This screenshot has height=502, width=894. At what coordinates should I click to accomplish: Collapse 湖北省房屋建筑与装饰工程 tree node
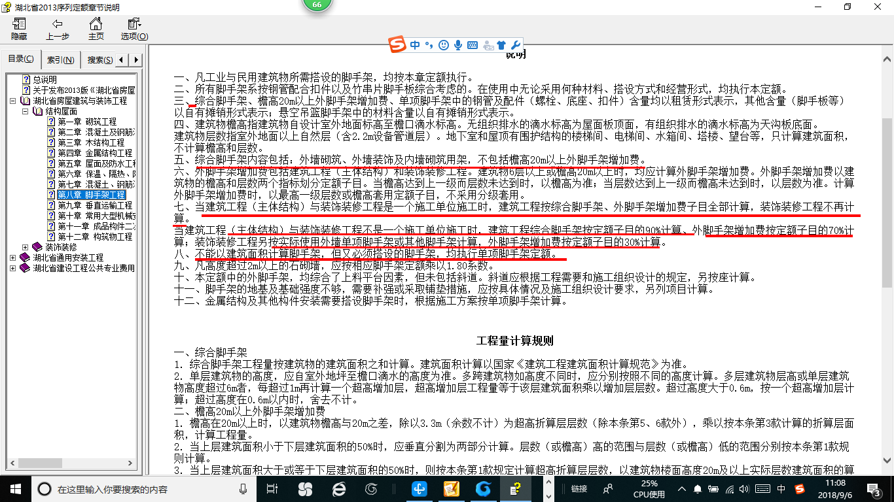click(x=14, y=101)
